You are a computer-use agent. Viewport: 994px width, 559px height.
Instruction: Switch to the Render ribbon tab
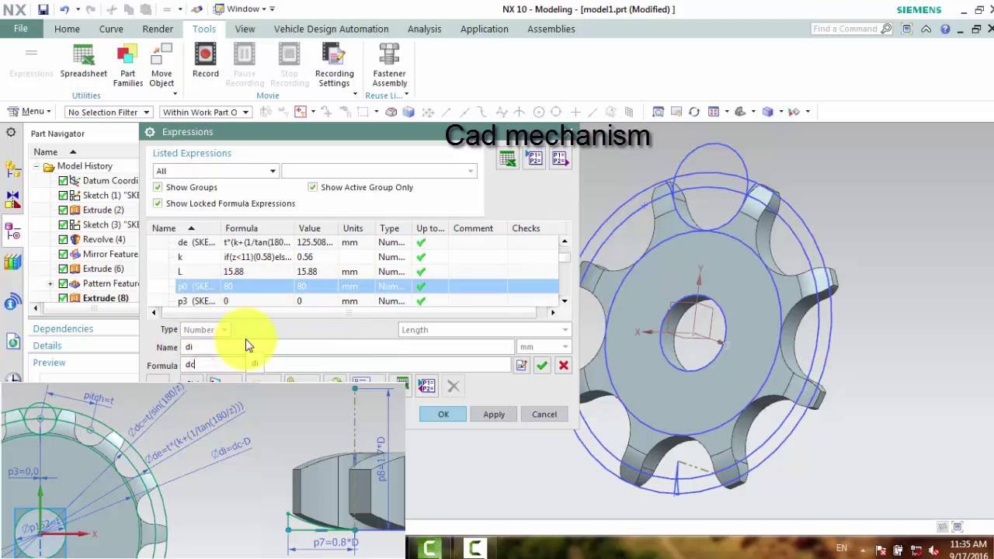(x=158, y=29)
